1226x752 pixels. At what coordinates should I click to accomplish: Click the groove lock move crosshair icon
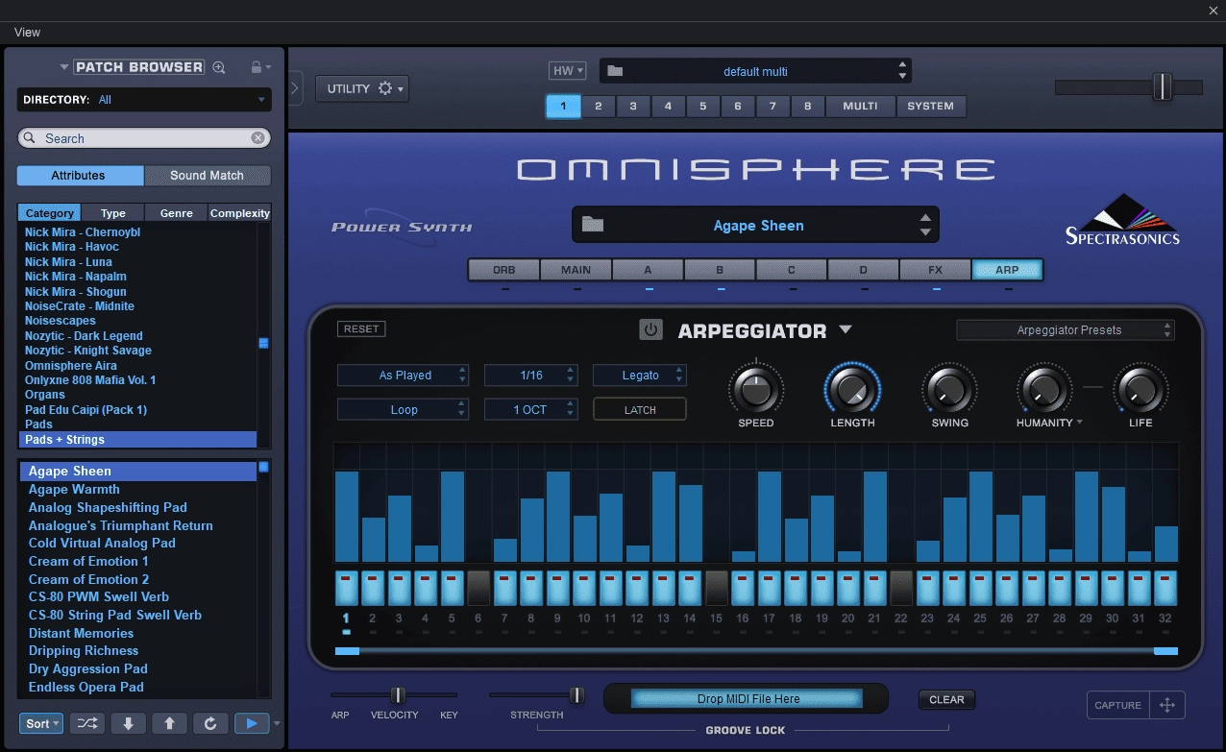pyautogui.click(x=1167, y=705)
